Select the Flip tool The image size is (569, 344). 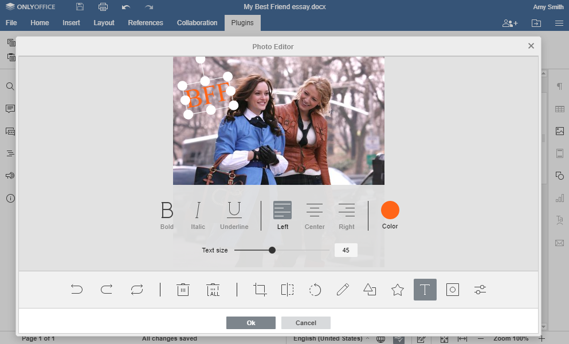coord(288,289)
